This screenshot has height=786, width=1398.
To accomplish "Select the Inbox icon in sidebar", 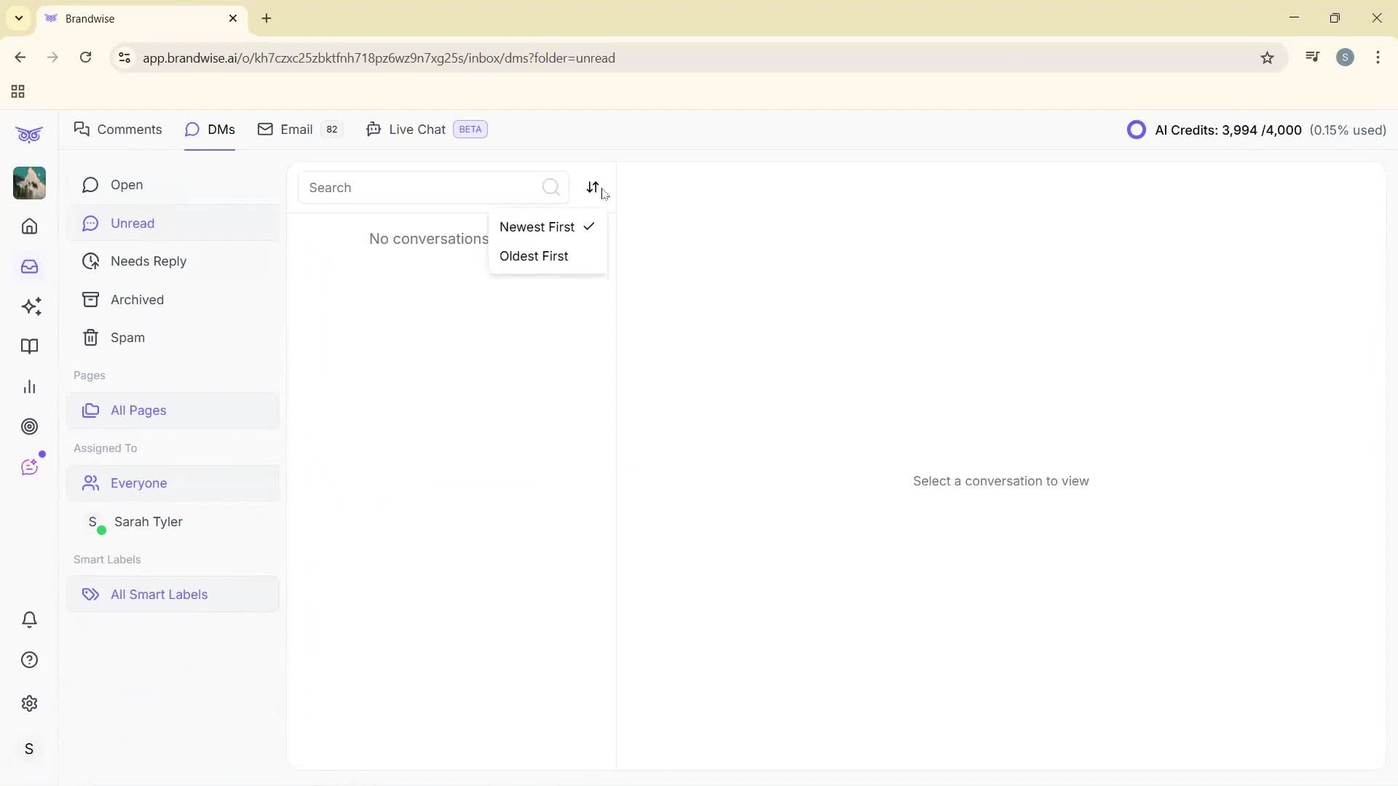I will pos(29,266).
